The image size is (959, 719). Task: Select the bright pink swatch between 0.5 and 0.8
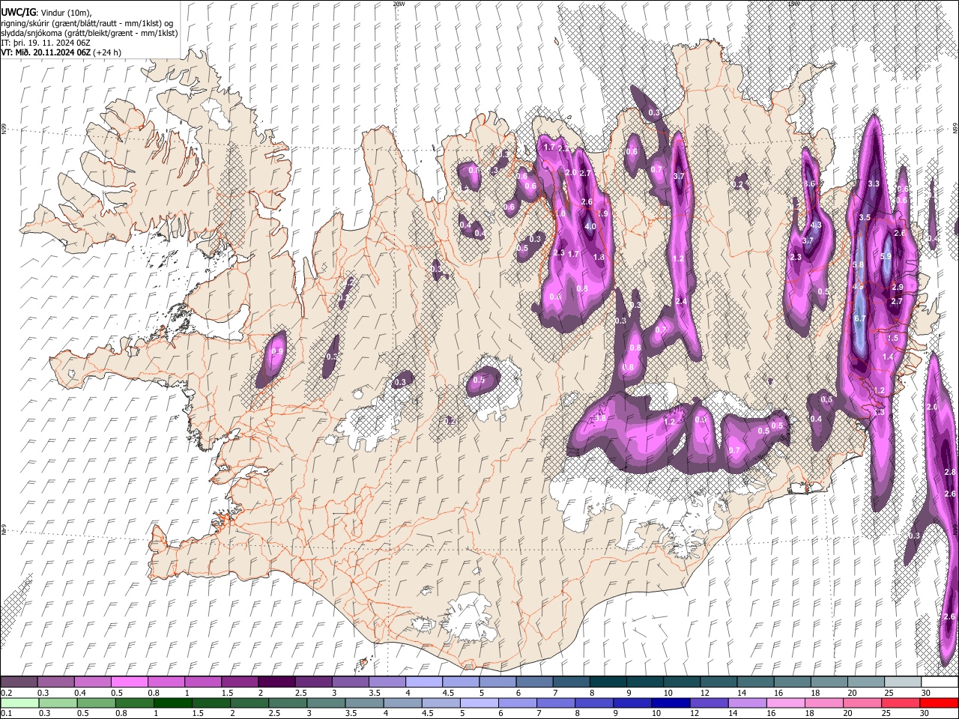tap(129, 682)
